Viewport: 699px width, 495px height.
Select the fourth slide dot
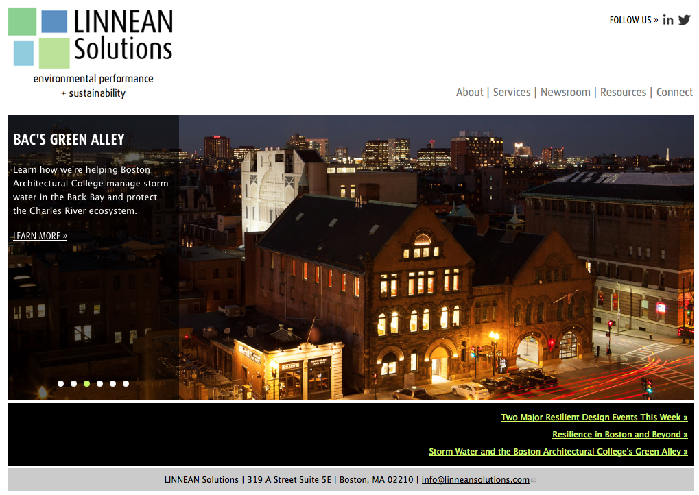click(100, 384)
